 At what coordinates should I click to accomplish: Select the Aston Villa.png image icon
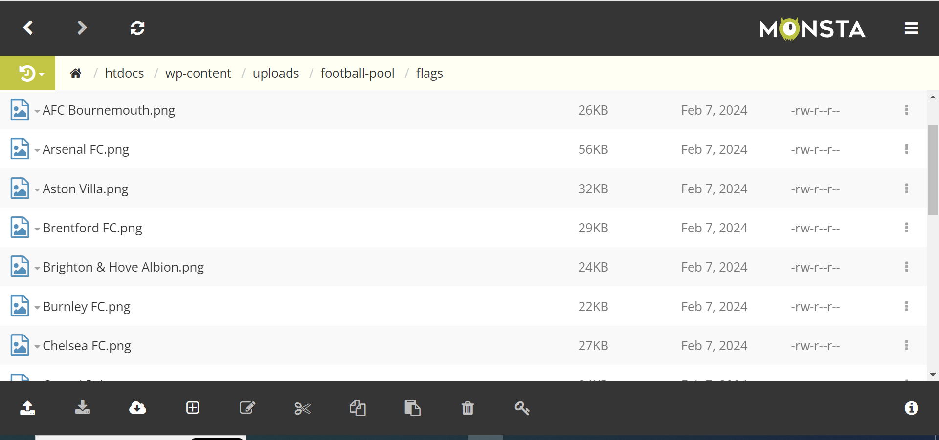point(20,189)
